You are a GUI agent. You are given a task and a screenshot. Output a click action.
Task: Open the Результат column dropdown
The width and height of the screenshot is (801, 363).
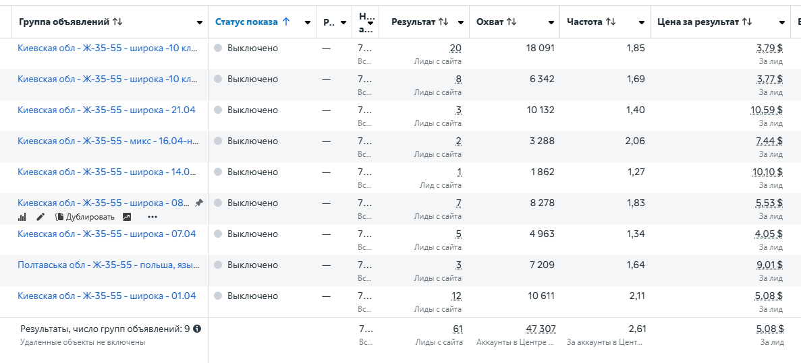point(461,22)
